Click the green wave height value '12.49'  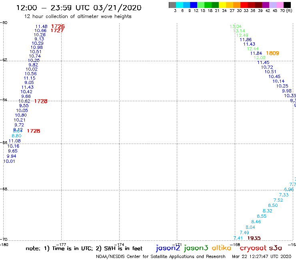[x=242, y=35]
